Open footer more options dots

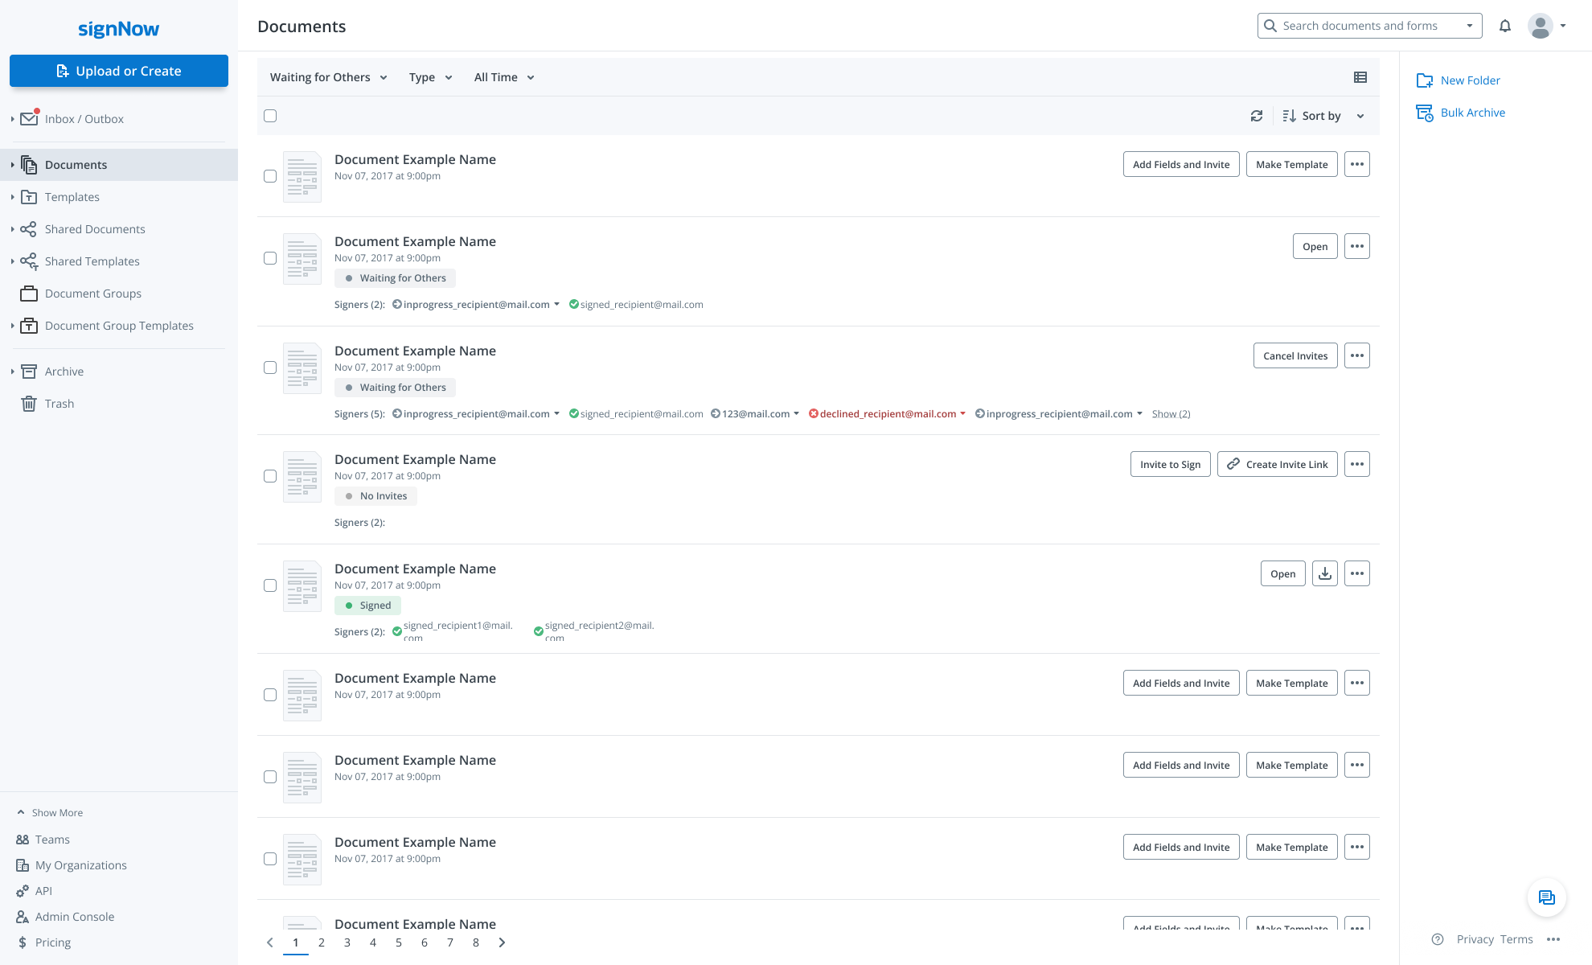[x=1553, y=939]
